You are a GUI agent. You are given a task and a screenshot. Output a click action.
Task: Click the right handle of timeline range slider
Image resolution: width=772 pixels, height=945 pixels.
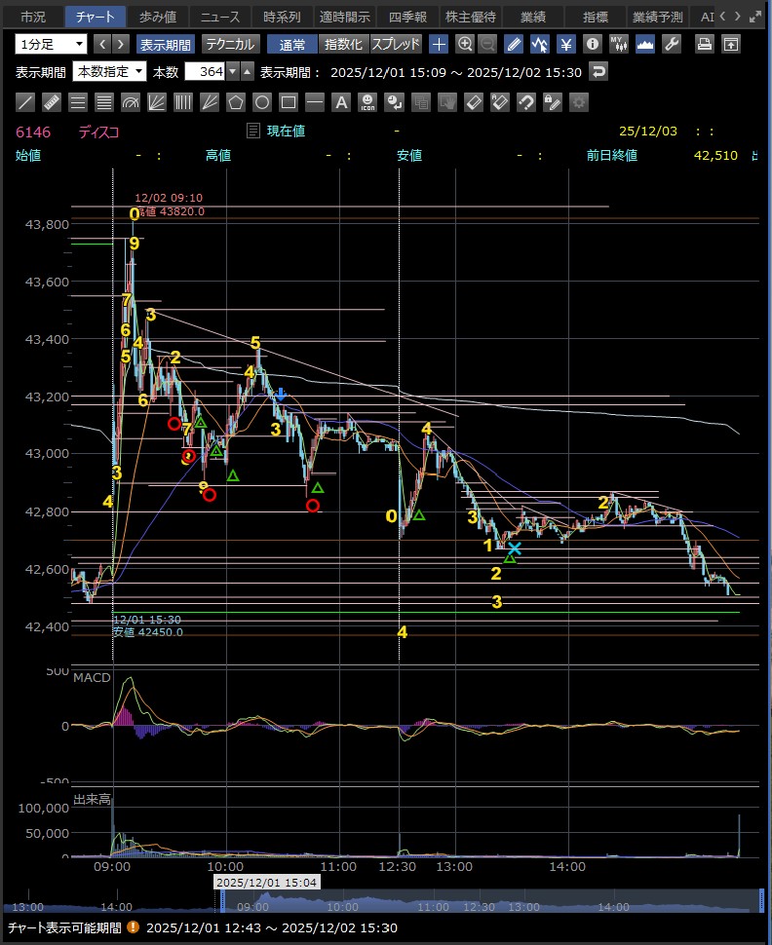[761, 900]
